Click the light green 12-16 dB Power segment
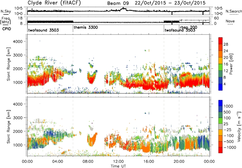This screenshot has height=168, width=242. click(x=221, y=67)
